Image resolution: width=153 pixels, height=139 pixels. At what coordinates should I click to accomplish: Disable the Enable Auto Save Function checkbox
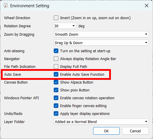pos(56,74)
